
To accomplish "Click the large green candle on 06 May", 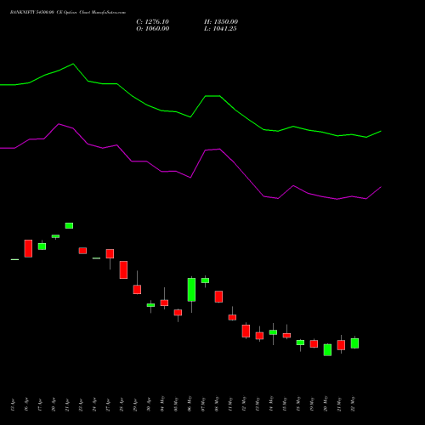I will coord(191,290).
